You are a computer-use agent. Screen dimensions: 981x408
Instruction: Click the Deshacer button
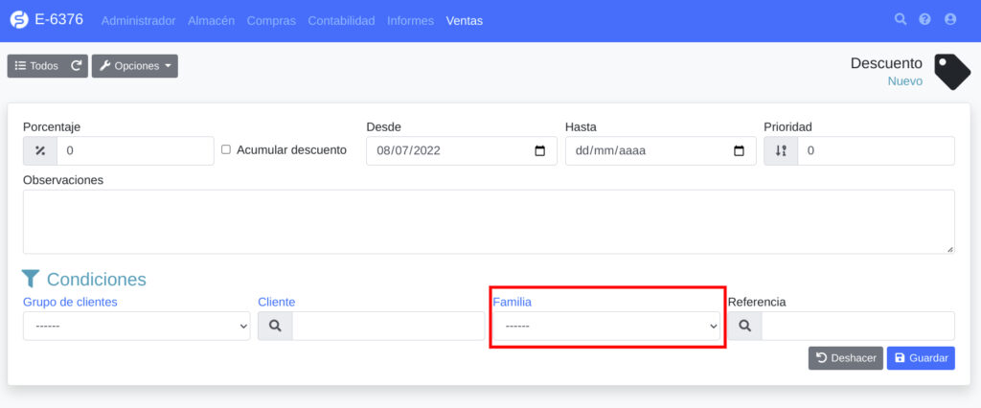click(x=845, y=358)
